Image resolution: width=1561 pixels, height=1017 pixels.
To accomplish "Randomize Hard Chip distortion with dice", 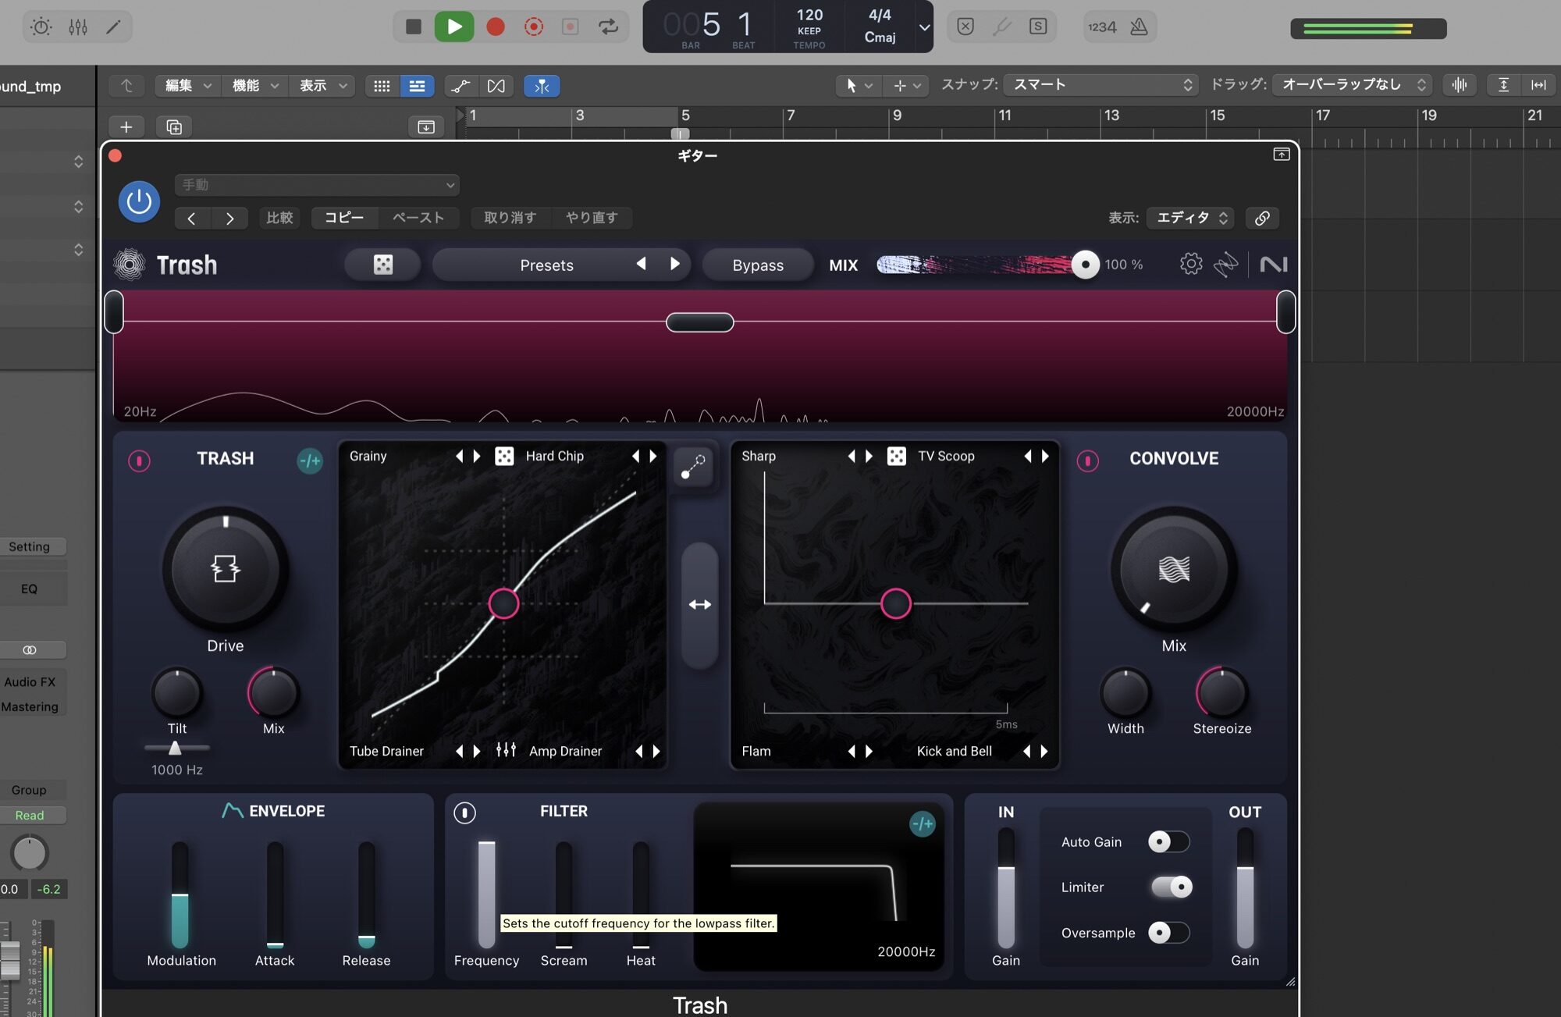I will [504, 456].
